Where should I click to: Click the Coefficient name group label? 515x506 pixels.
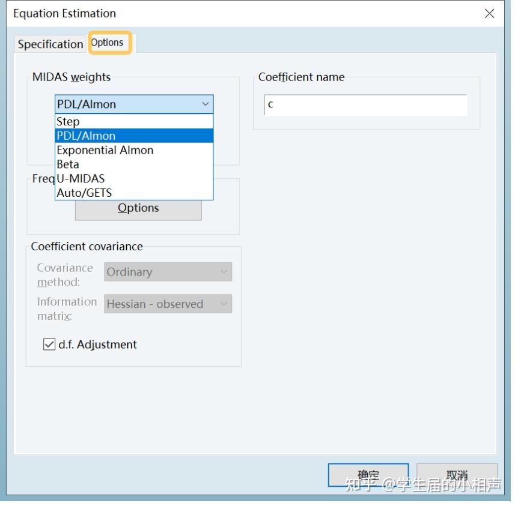301,77
